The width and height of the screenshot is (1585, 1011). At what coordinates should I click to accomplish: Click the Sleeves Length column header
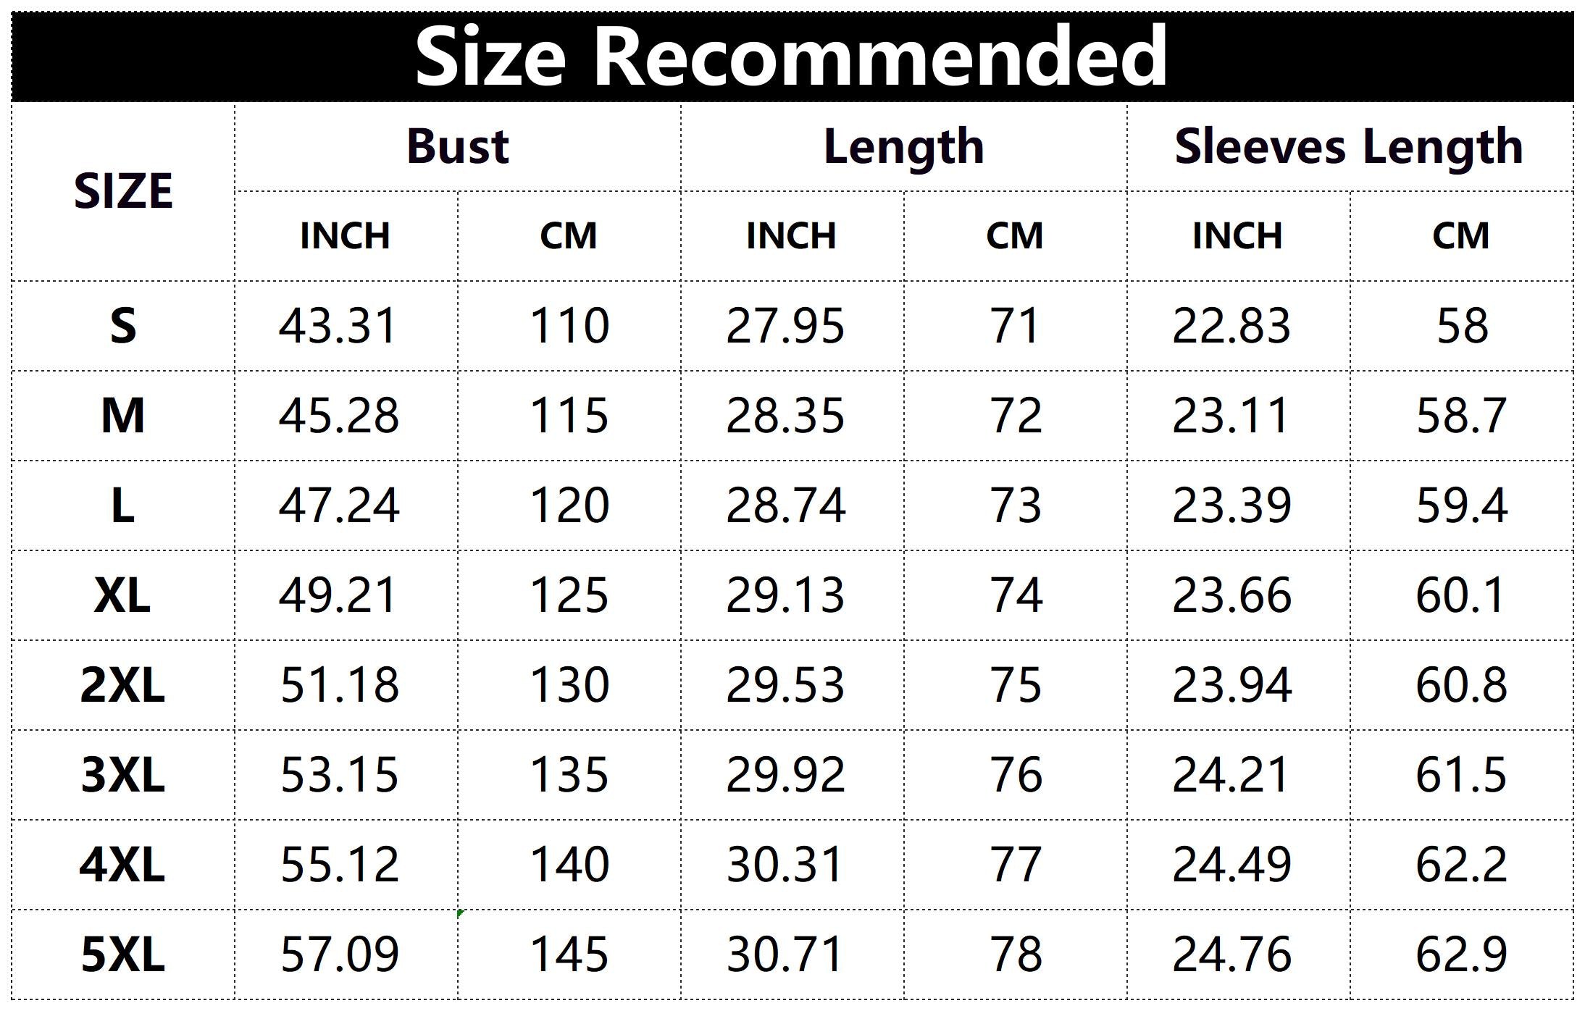pyautogui.click(x=1349, y=147)
